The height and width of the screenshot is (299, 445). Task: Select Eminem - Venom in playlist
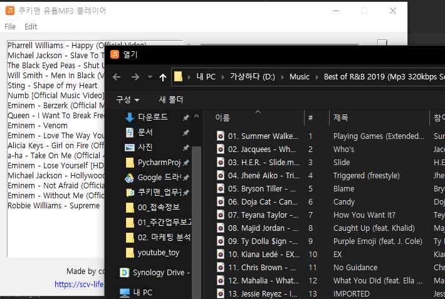coord(38,126)
